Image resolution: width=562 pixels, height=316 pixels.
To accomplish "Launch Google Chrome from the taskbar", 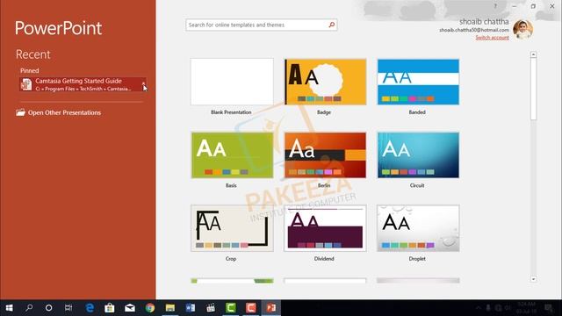I will point(150,308).
